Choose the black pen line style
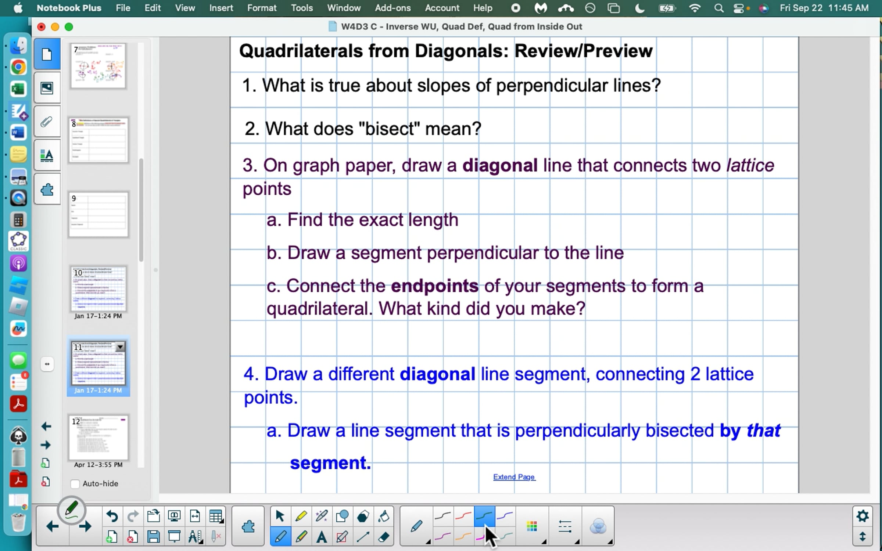Image resolution: width=882 pixels, height=551 pixels. (x=442, y=516)
